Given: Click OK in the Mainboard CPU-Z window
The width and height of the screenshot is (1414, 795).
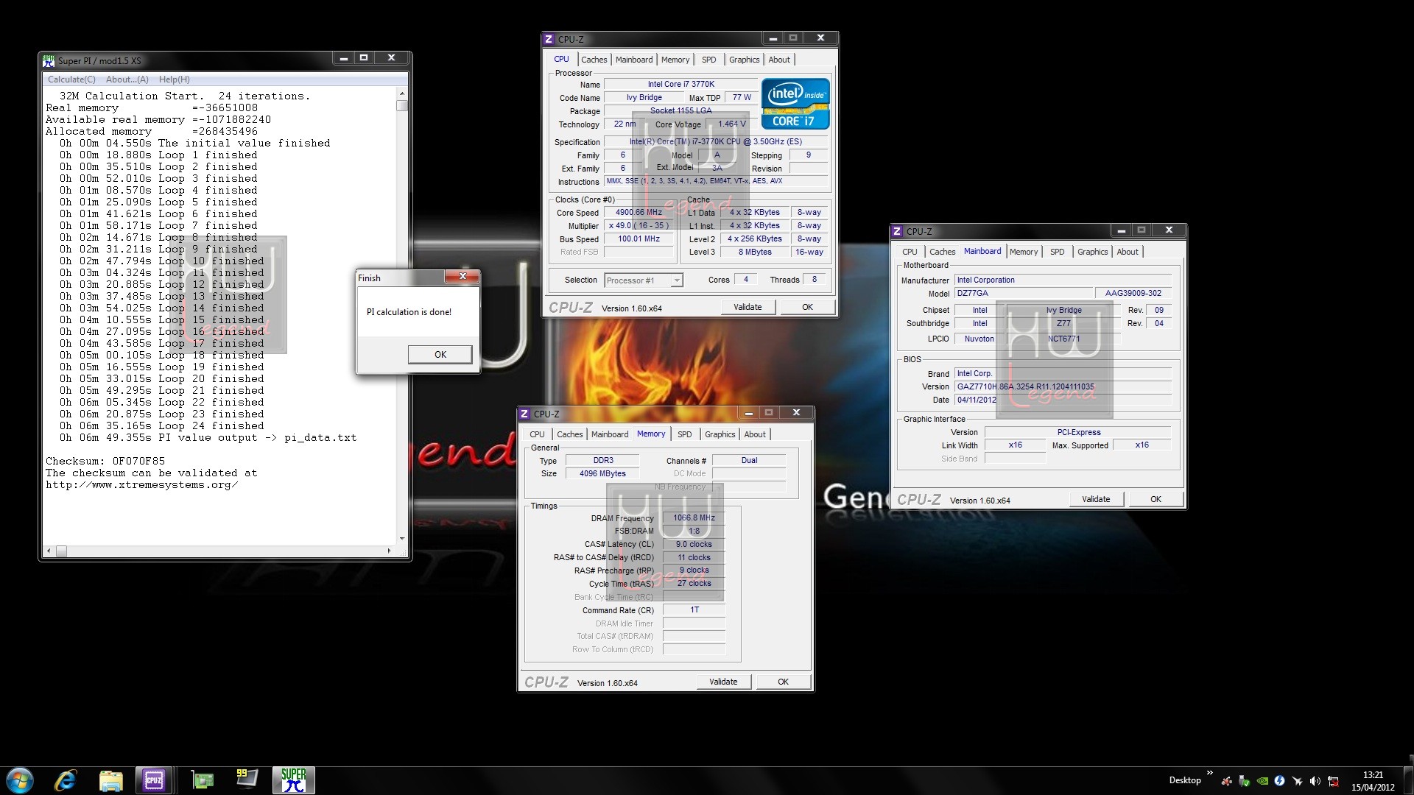Looking at the screenshot, I should click(1156, 499).
